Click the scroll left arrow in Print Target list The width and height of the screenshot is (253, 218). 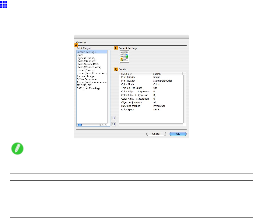tap(102, 125)
